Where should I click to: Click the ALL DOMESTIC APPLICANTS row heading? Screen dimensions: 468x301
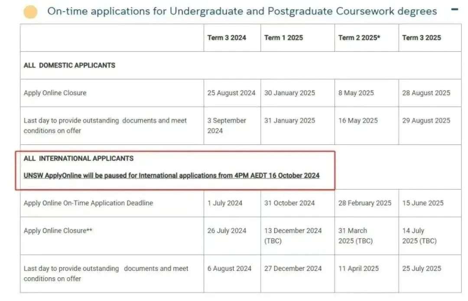point(69,65)
